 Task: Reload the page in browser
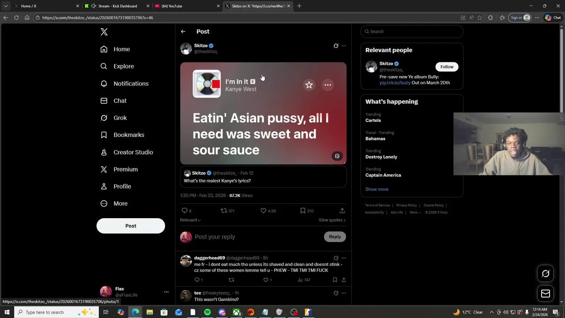[16, 18]
